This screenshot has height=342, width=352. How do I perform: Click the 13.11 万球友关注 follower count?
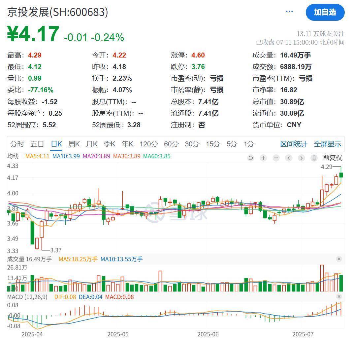[321, 34]
